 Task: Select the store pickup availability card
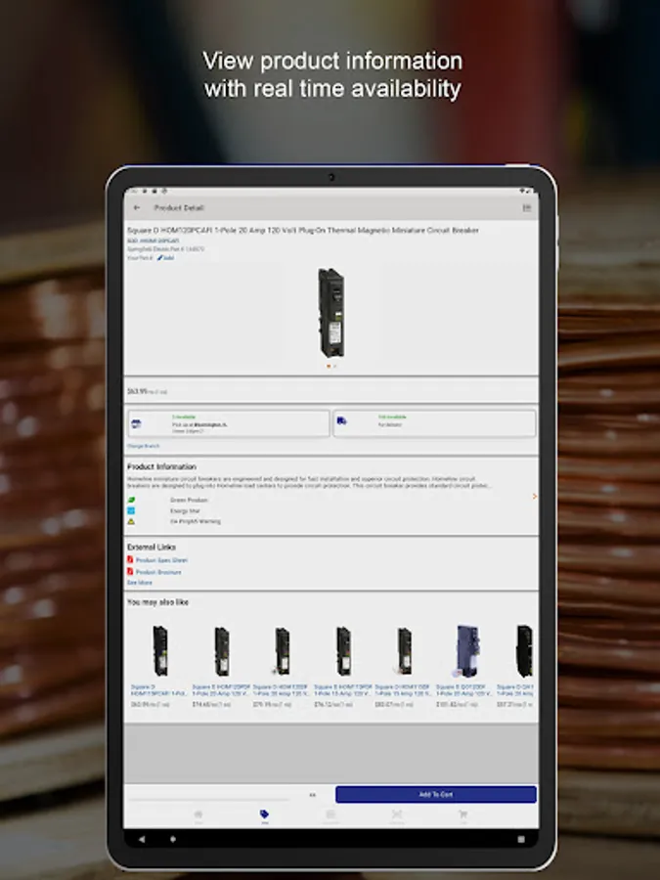[229, 423]
